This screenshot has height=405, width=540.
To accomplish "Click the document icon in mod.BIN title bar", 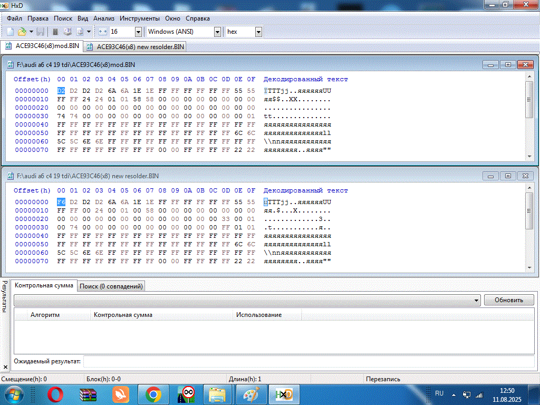I will tap(11, 65).
